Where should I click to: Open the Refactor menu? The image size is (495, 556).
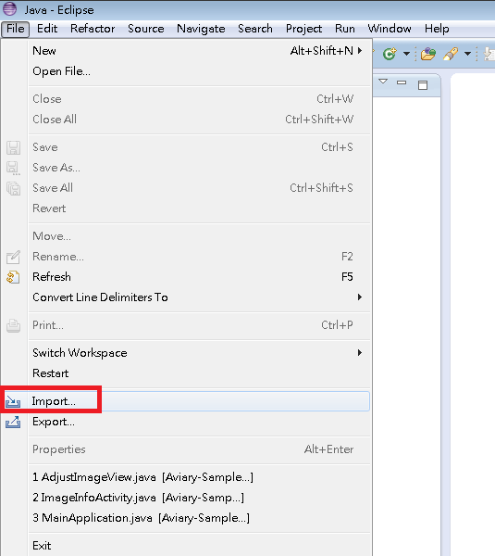[x=93, y=29]
